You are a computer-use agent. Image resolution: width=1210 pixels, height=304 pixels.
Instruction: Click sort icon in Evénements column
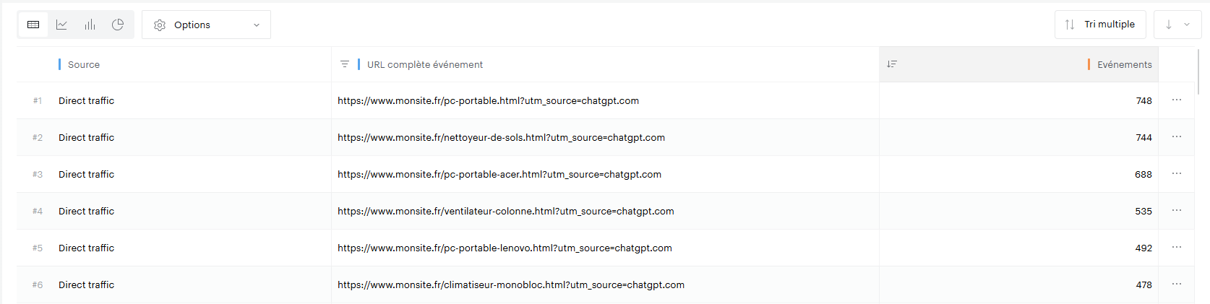(892, 64)
